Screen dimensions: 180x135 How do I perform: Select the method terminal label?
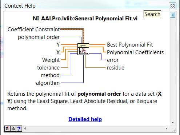[50, 75]
